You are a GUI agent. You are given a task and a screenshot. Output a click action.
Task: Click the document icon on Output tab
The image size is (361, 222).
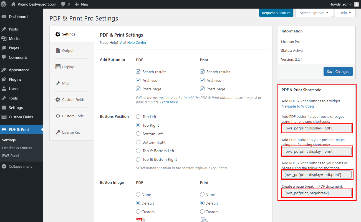[58, 50]
